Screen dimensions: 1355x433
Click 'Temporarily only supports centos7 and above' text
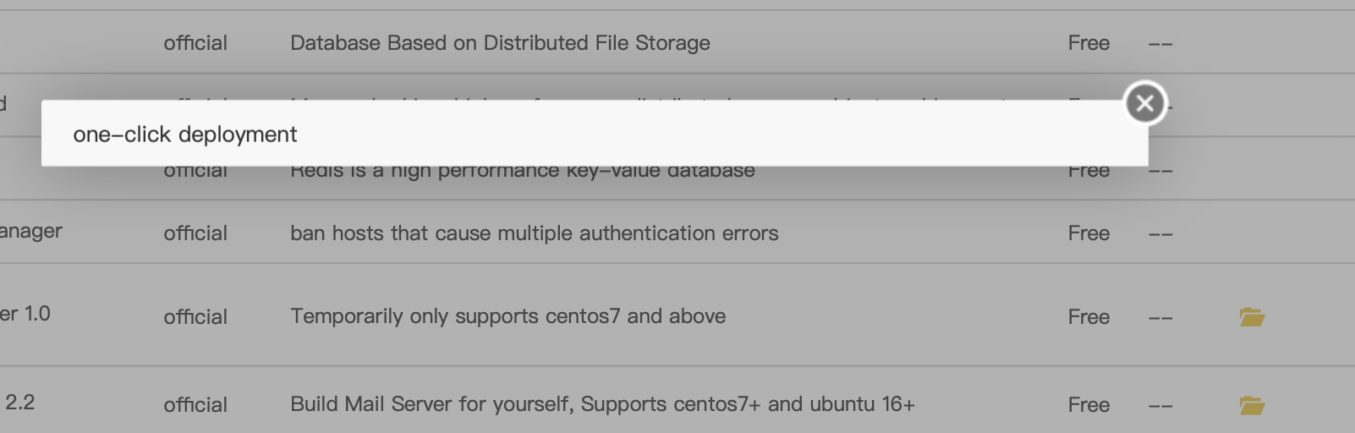tap(507, 316)
